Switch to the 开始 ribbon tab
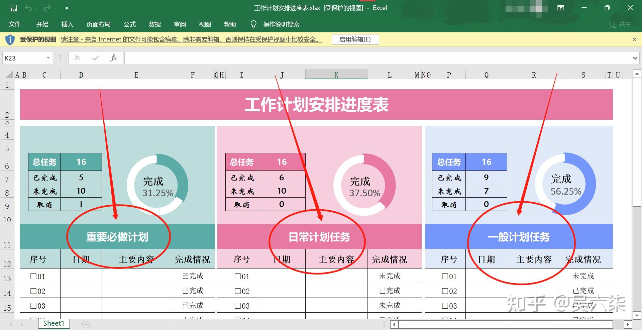Screen dimensions: 642x330 click(x=42, y=24)
